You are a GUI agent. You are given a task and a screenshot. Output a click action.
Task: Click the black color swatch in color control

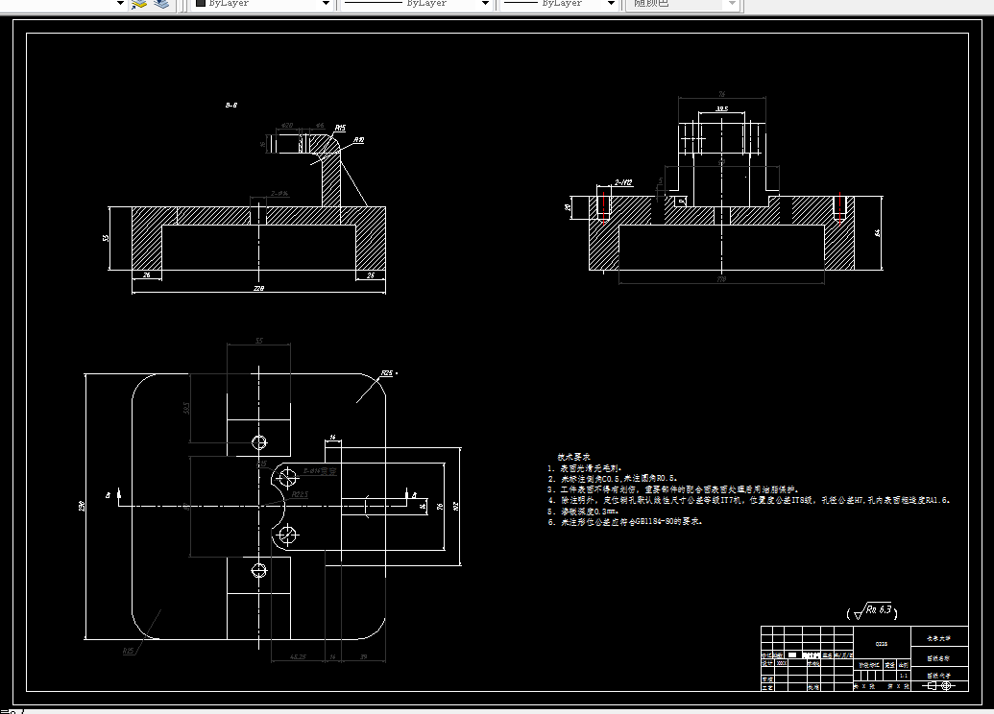click(x=201, y=3)
